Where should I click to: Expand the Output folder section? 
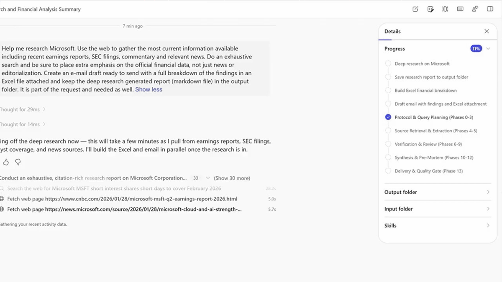coord(437,192)
